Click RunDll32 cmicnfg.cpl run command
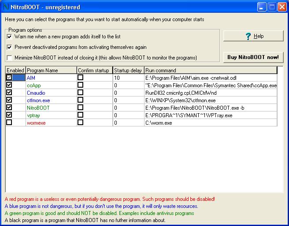 click(x=181, y=93)
